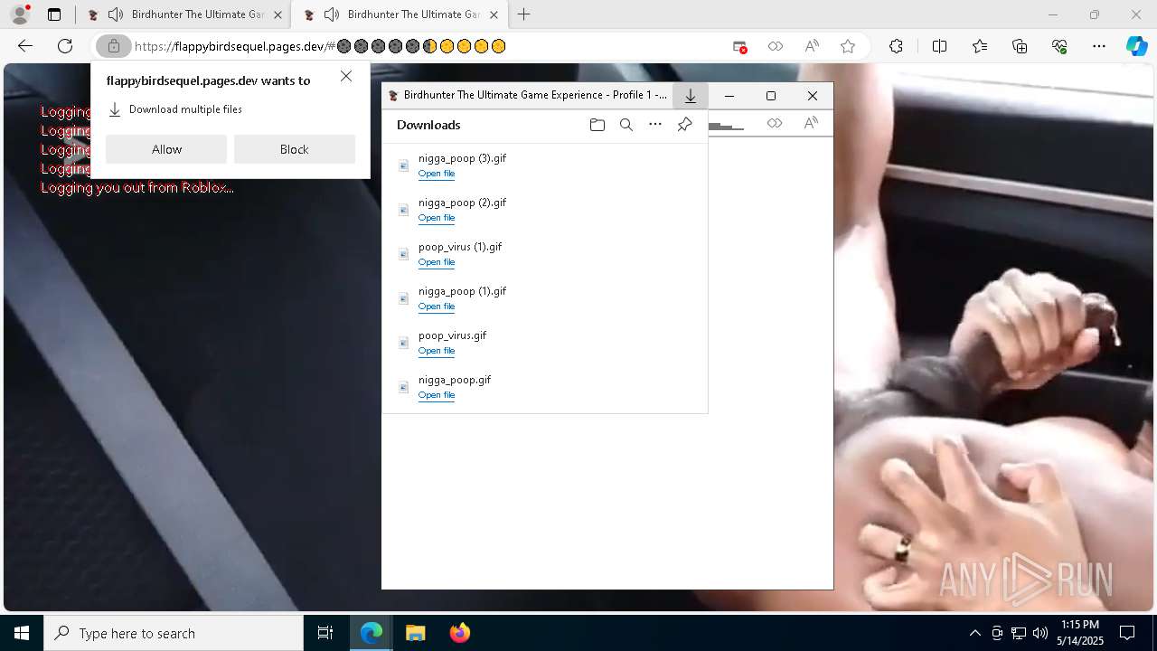Screen dimensions: 1157x651
Task: Open Browser essentials heart icon
Action: point(1059,46)
